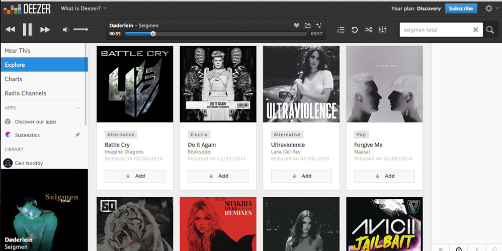Viewport: 502px width, 251px height.
Task: Skip to the previous track
Action: click(x=10, y=30)
